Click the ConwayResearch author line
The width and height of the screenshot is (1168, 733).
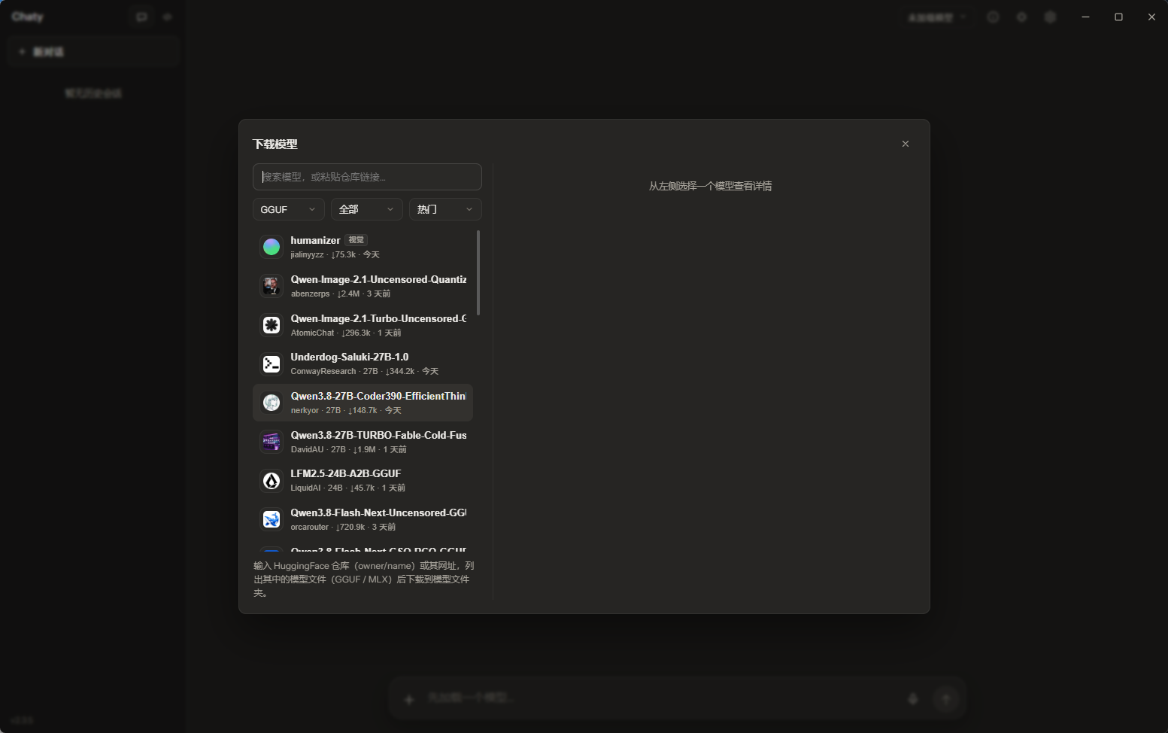pos(365,371)
